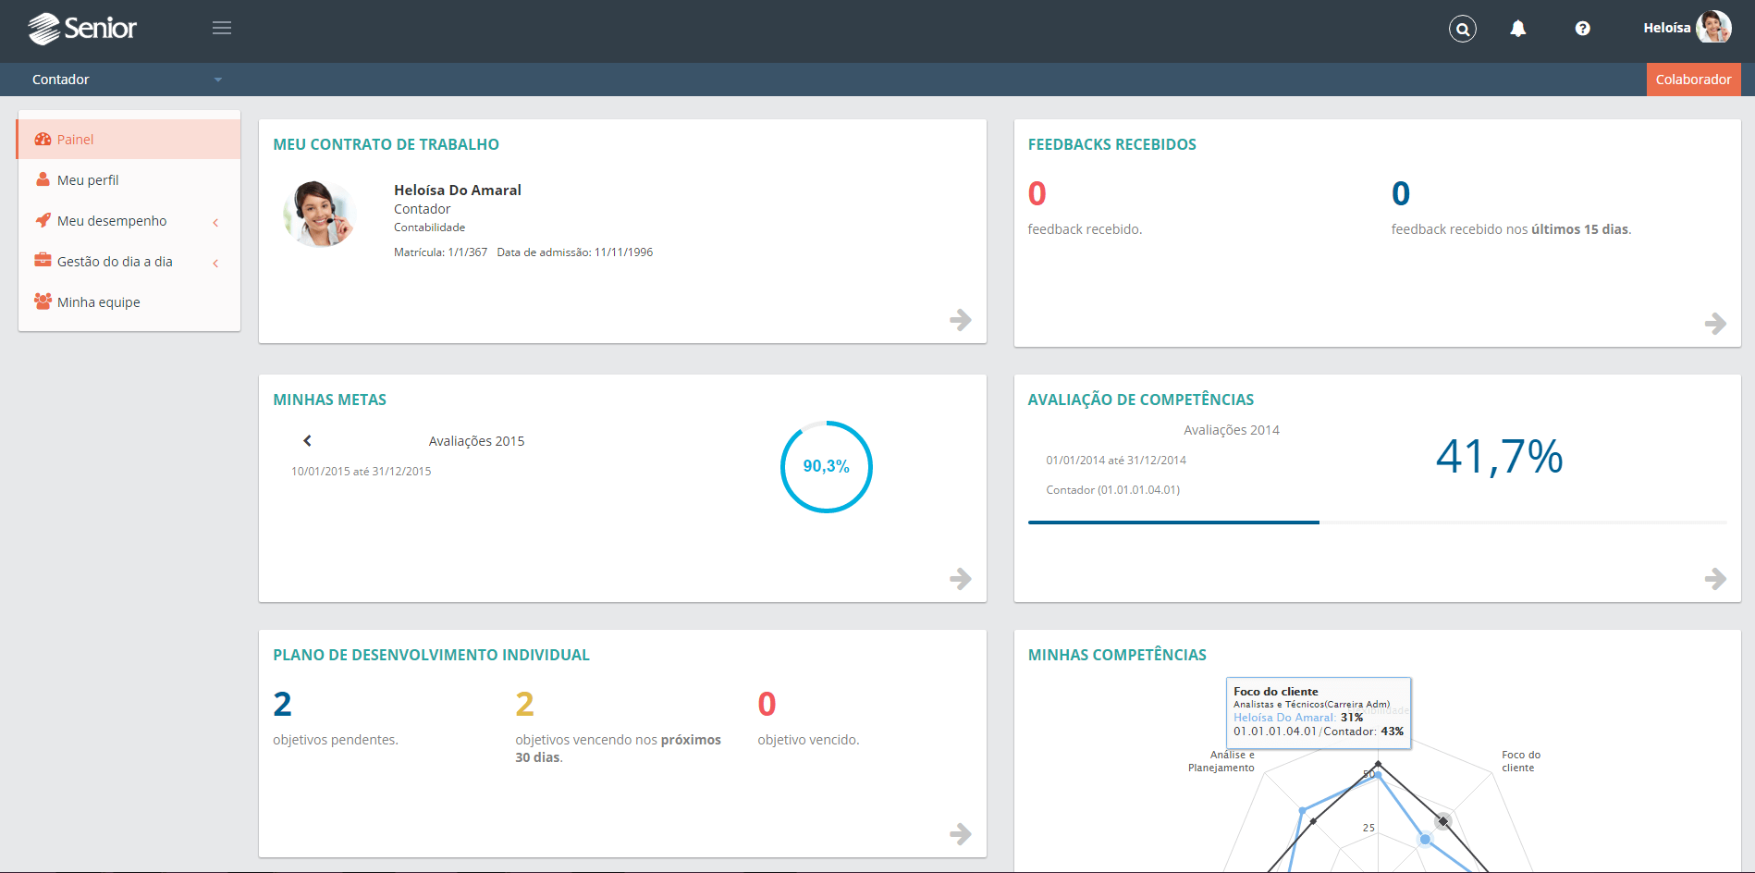1755x873 pixels.
Task: Open Meu desempenho menu item
Action: tap(129, 221)
